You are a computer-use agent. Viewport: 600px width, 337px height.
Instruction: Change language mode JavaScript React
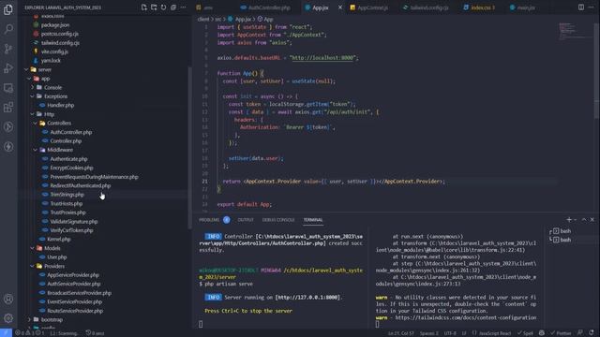[495, 333]
